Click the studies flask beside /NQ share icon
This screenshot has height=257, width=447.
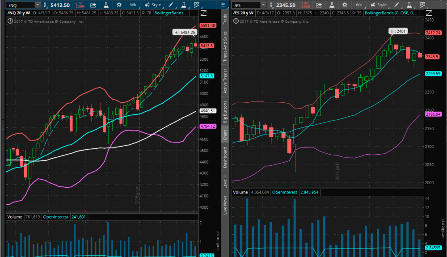pyautogui.click(x=105, y=5)
